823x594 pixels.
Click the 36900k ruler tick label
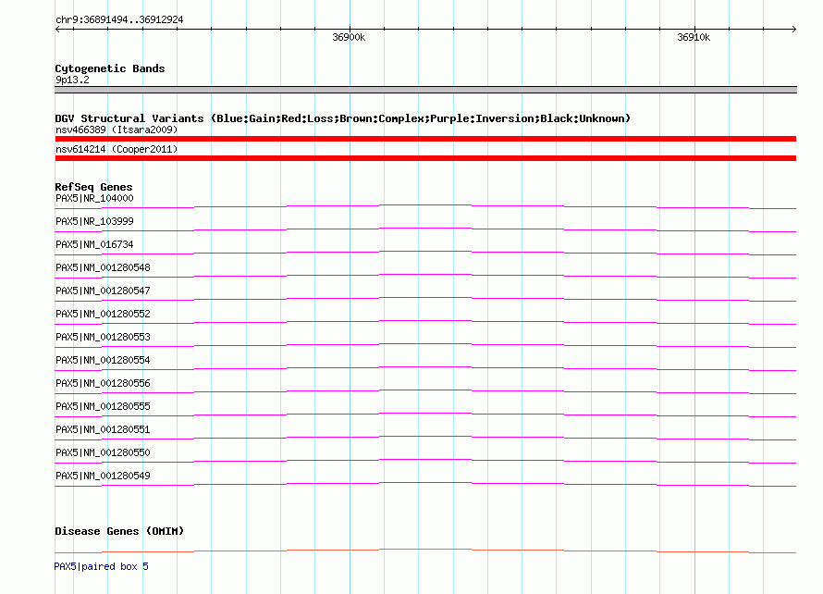click(349, 37)
